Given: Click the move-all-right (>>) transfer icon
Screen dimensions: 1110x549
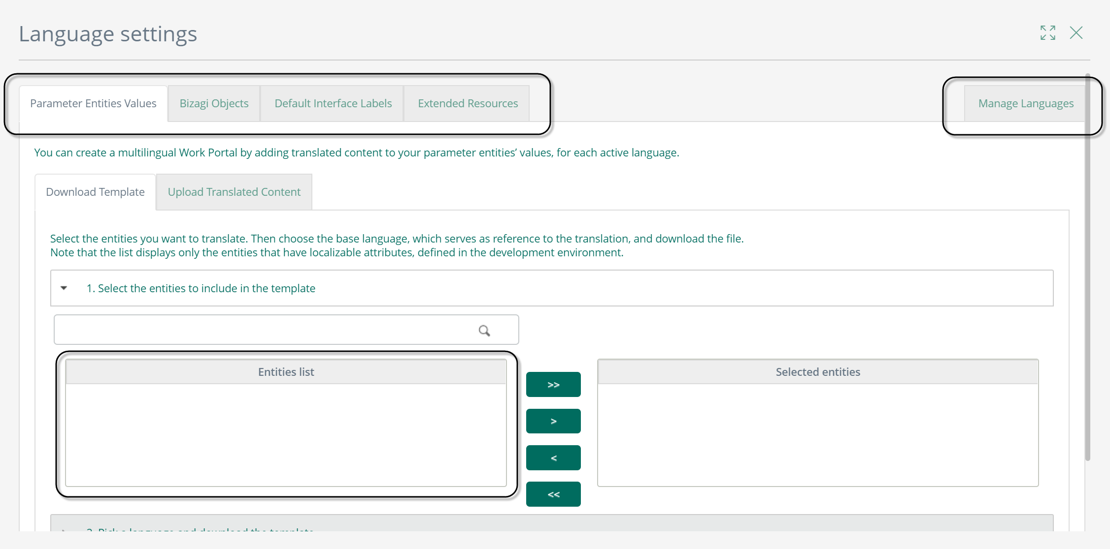Looking at the screenshot, I should pyautogui.click(x=553, y=384).
